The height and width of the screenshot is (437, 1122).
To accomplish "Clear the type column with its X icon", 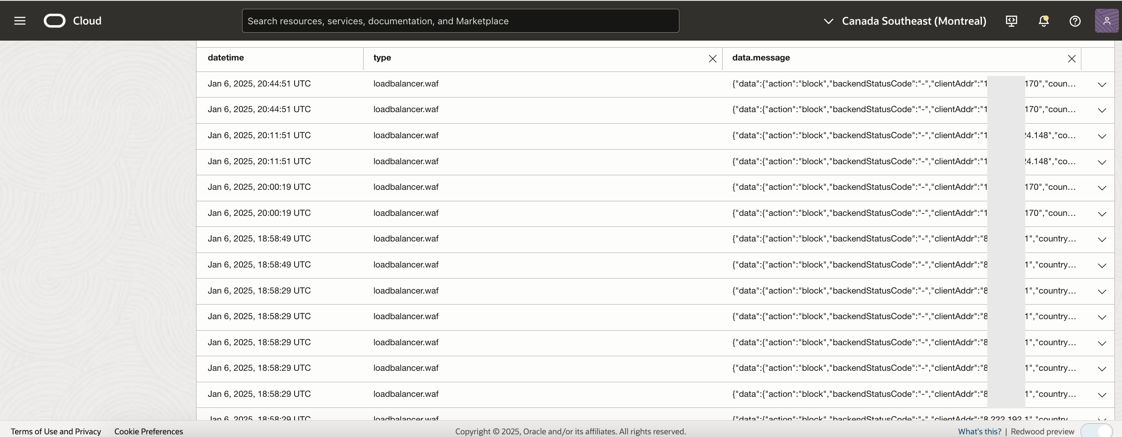I will (712, 58).
